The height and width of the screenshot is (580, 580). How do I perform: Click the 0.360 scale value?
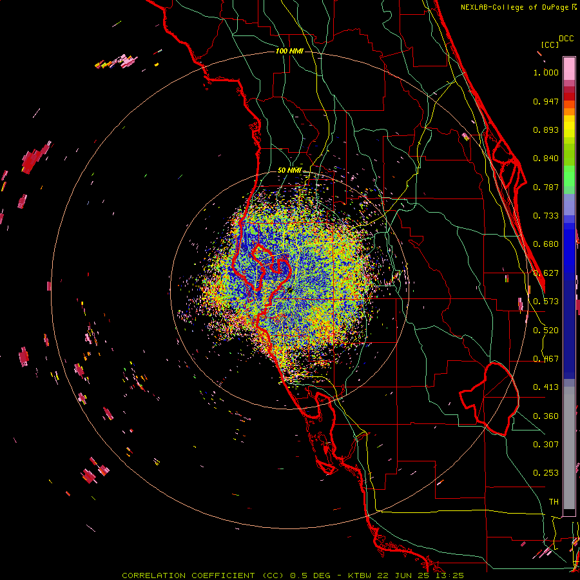(x=546, y=416)
